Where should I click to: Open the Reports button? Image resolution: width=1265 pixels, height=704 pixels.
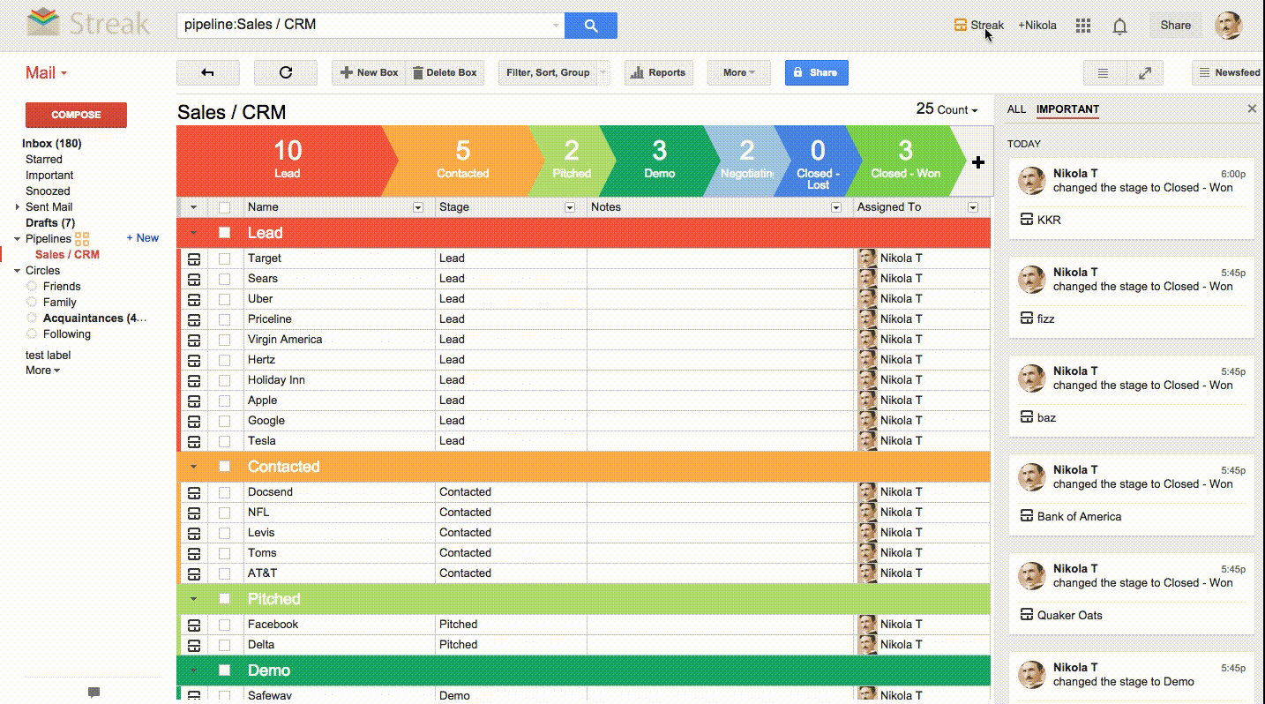point(658,72)
